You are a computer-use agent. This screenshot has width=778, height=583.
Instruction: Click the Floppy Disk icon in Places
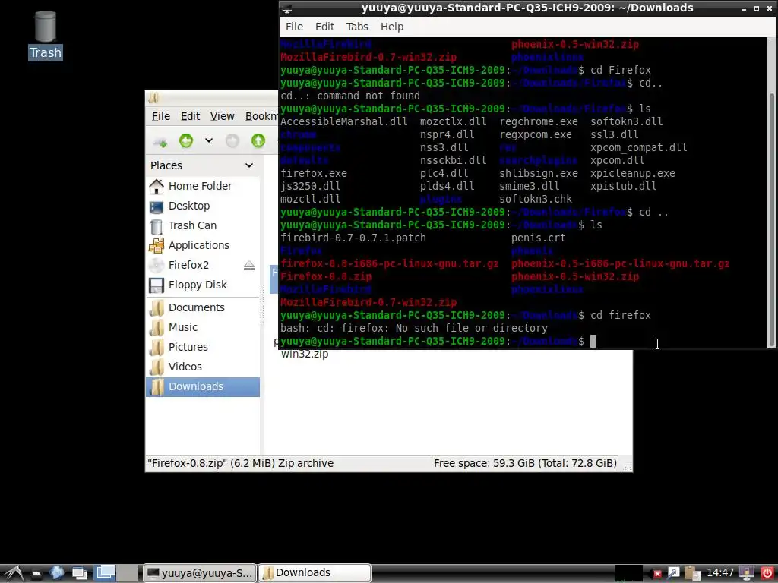tap(157, 285)
